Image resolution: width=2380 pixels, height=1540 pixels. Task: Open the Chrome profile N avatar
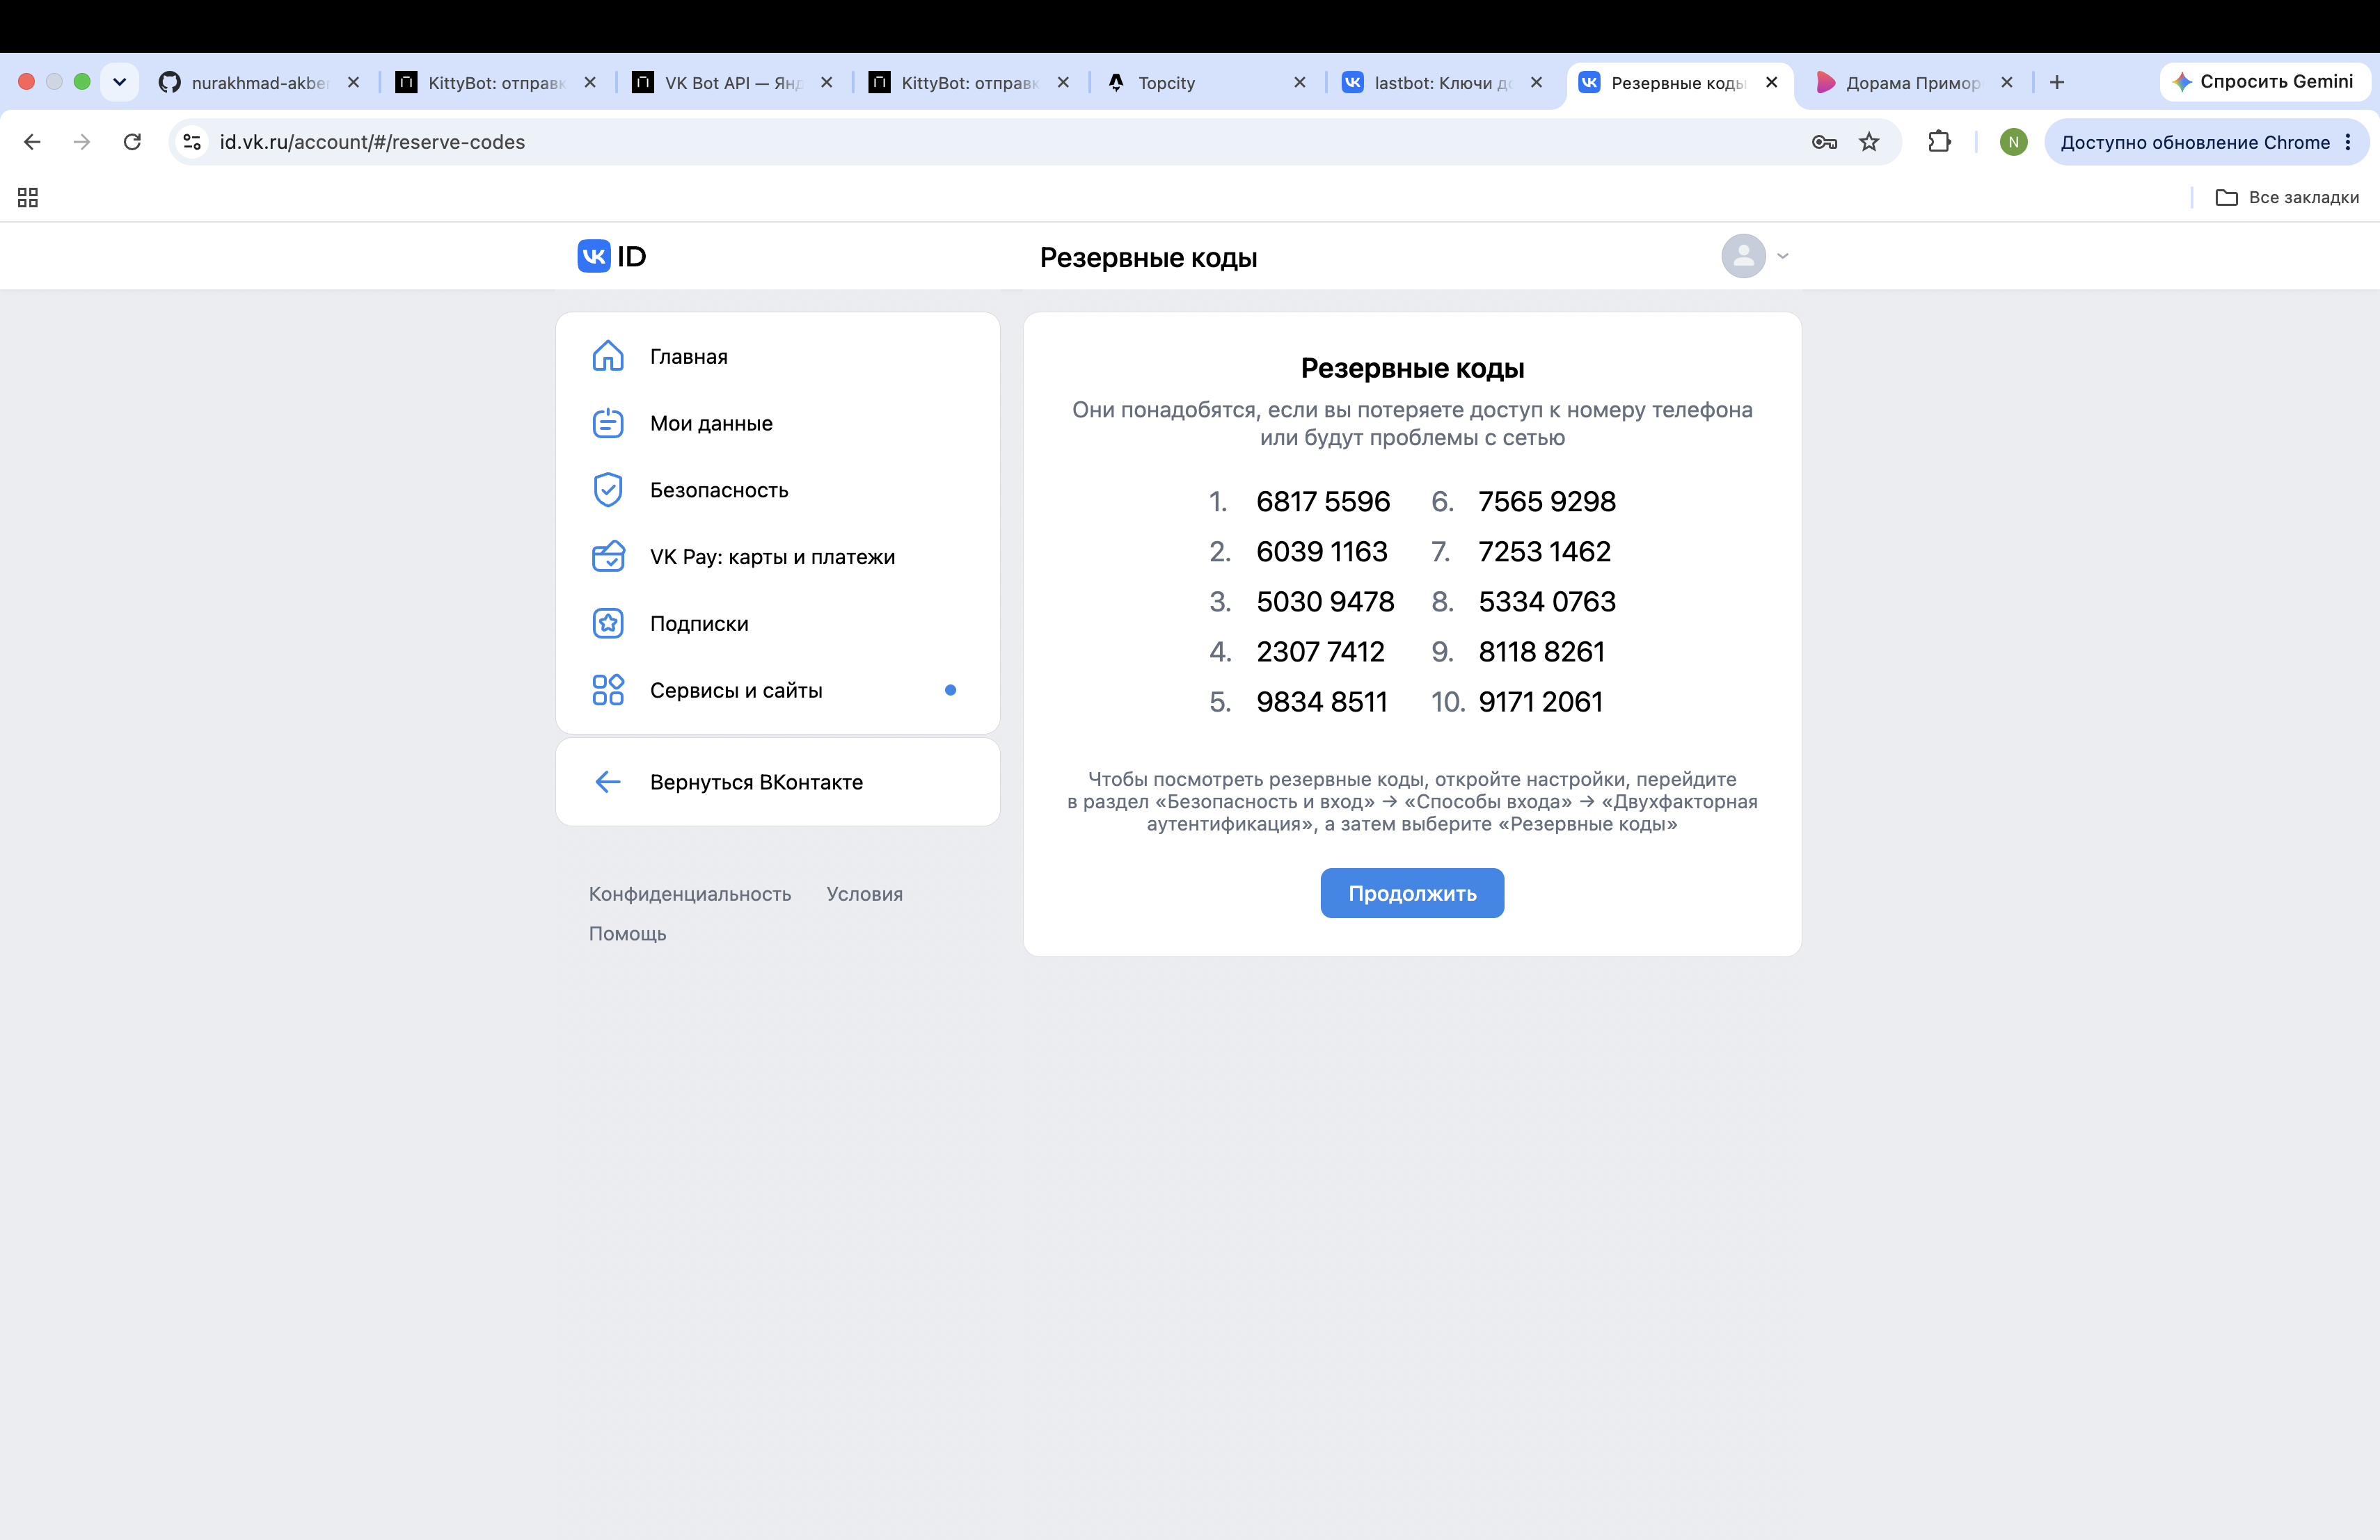(x=2013, y=142)
